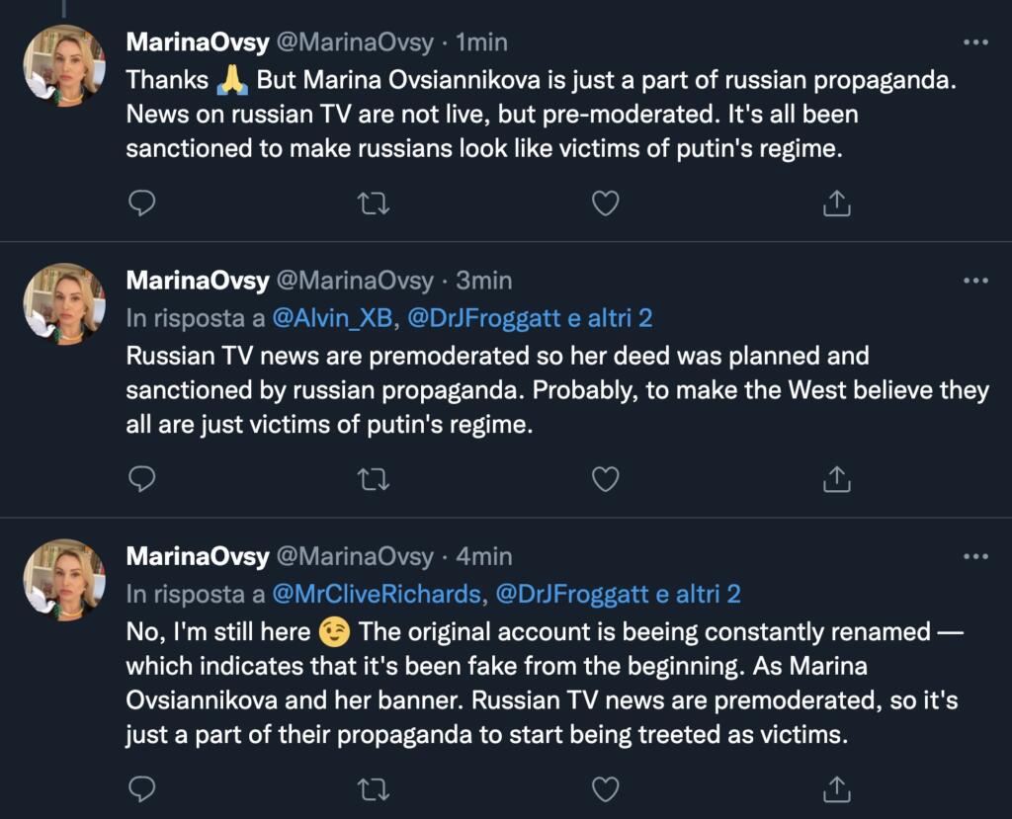This screenshot has width=1012, height=819.
Task: Retweet the 3min-old tweet
Action: (374, 478)
